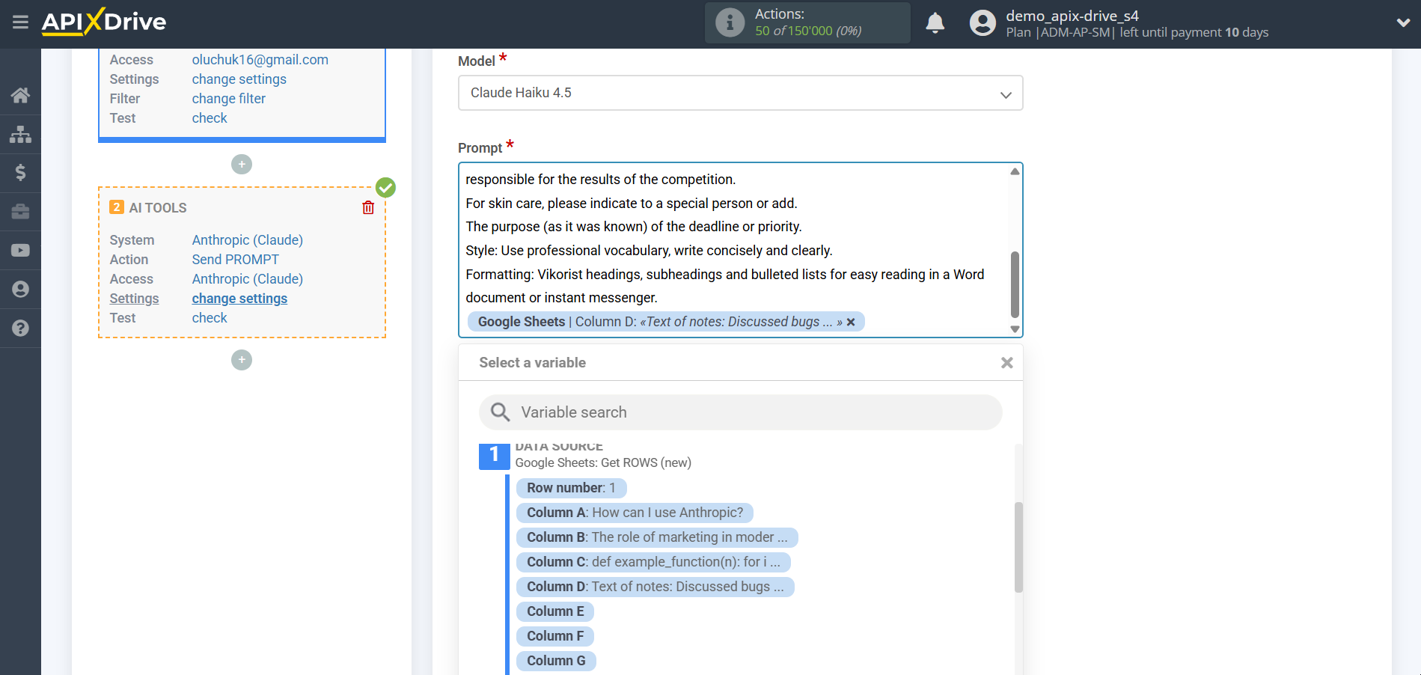
Task: Click the Prompt scrollbar thumb
Action: 1015,284
